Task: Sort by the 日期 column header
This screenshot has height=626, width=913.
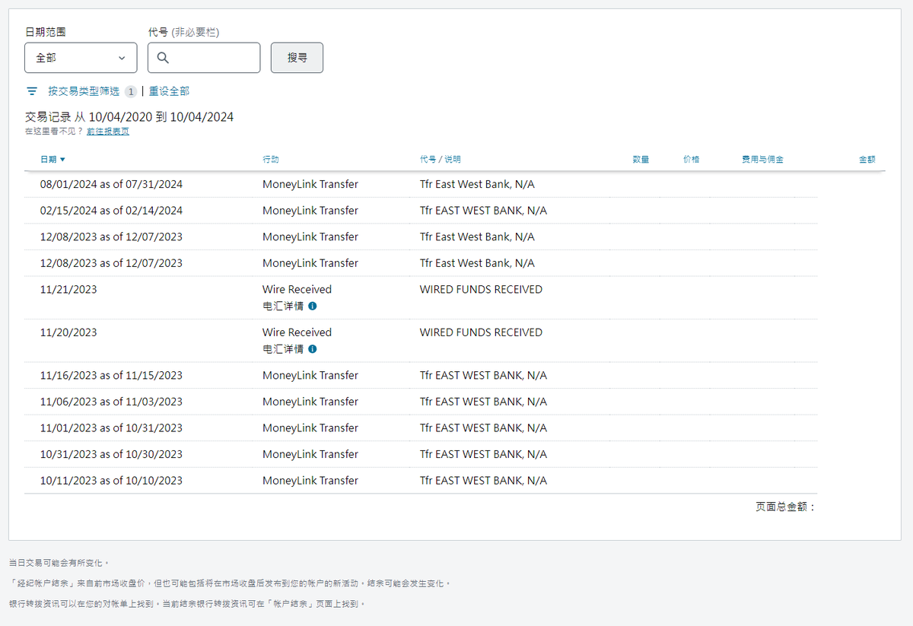Action: (52, 160)
